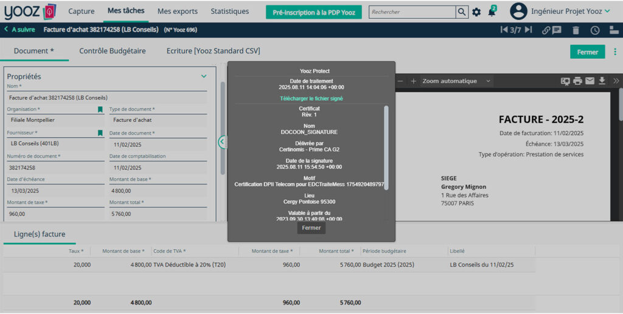
Task: Click the link chain icon
Action: (546, 30)
